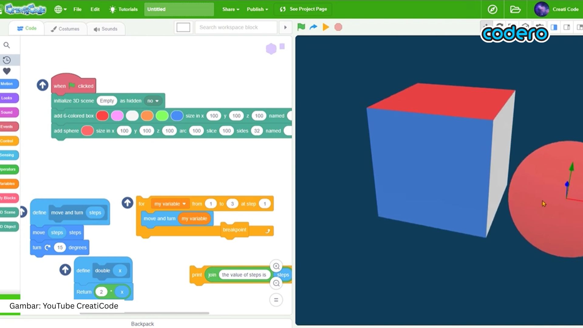Viewport: 583px width, 328px height.
Task: Open the folder My Stuff icon
Action: 515,9
